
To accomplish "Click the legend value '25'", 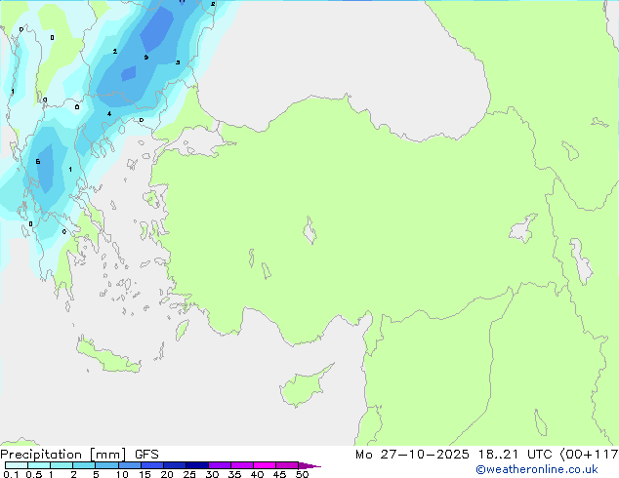I will (189, 474).
